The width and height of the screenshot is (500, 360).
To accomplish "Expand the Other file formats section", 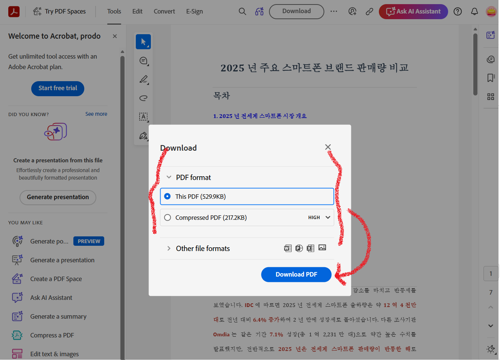I will [x=168, y=248].
